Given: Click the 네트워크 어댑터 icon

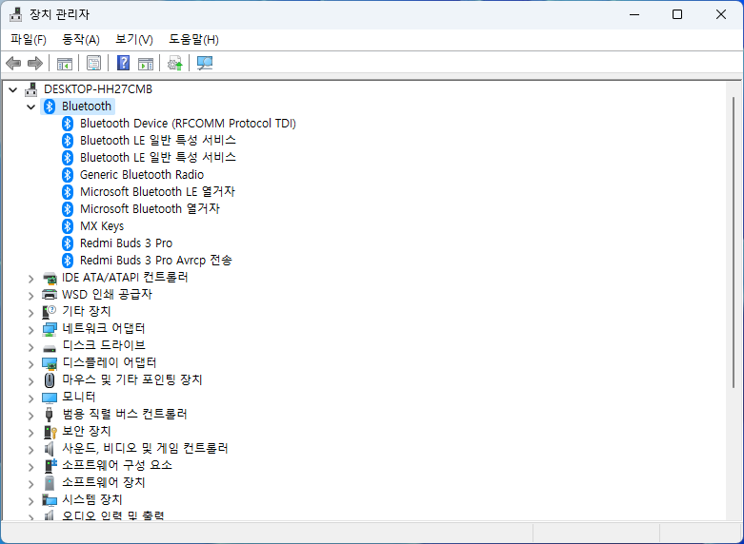Looking at the screenshot, I should (x=50, y=328).
